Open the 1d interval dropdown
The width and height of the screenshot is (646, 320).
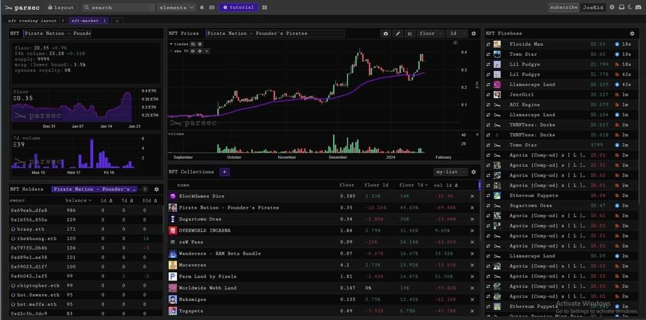[456, 33]
